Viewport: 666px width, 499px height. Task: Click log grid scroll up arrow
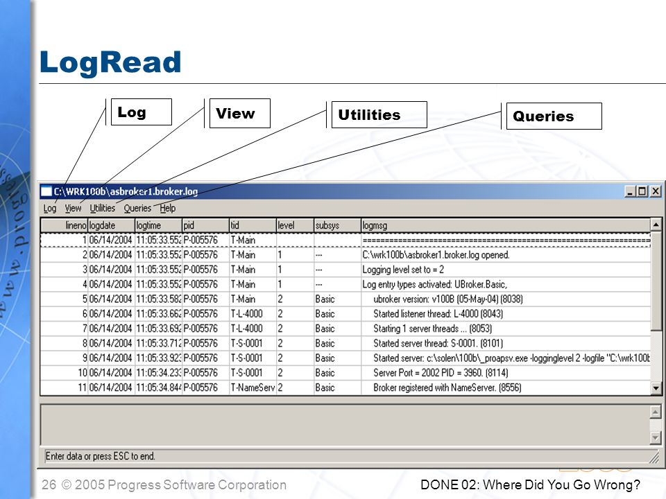(656, 225)
